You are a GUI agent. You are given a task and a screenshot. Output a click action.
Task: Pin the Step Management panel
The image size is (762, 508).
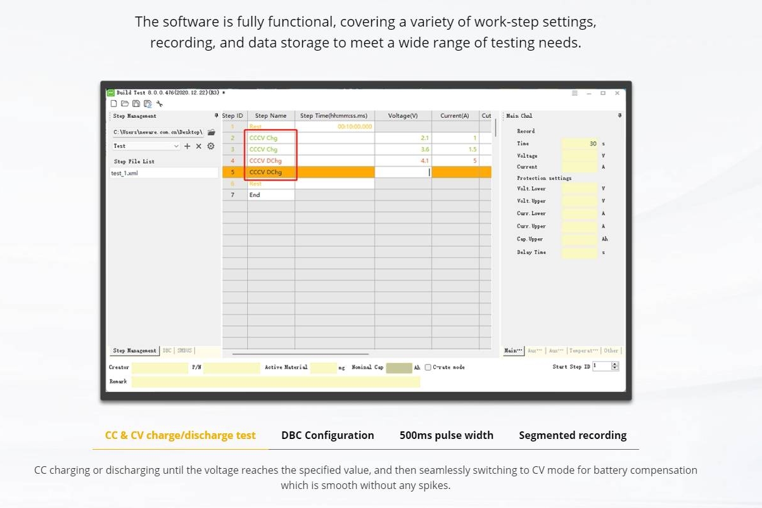pyautogui.click(x=216, y=116)
